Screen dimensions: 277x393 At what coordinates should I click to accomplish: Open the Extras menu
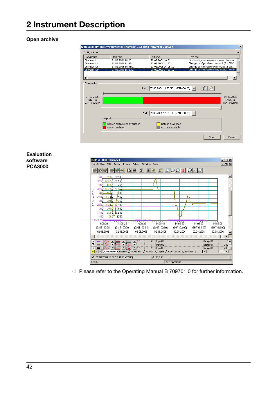136,164
